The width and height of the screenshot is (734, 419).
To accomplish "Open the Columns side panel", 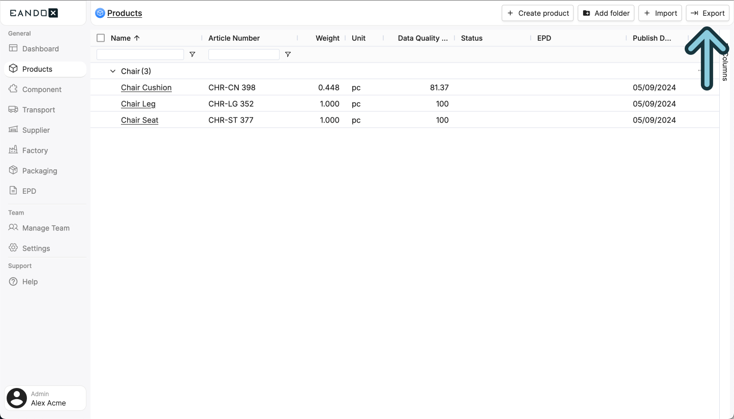I will pyautogui.click(x=724, y=66).
